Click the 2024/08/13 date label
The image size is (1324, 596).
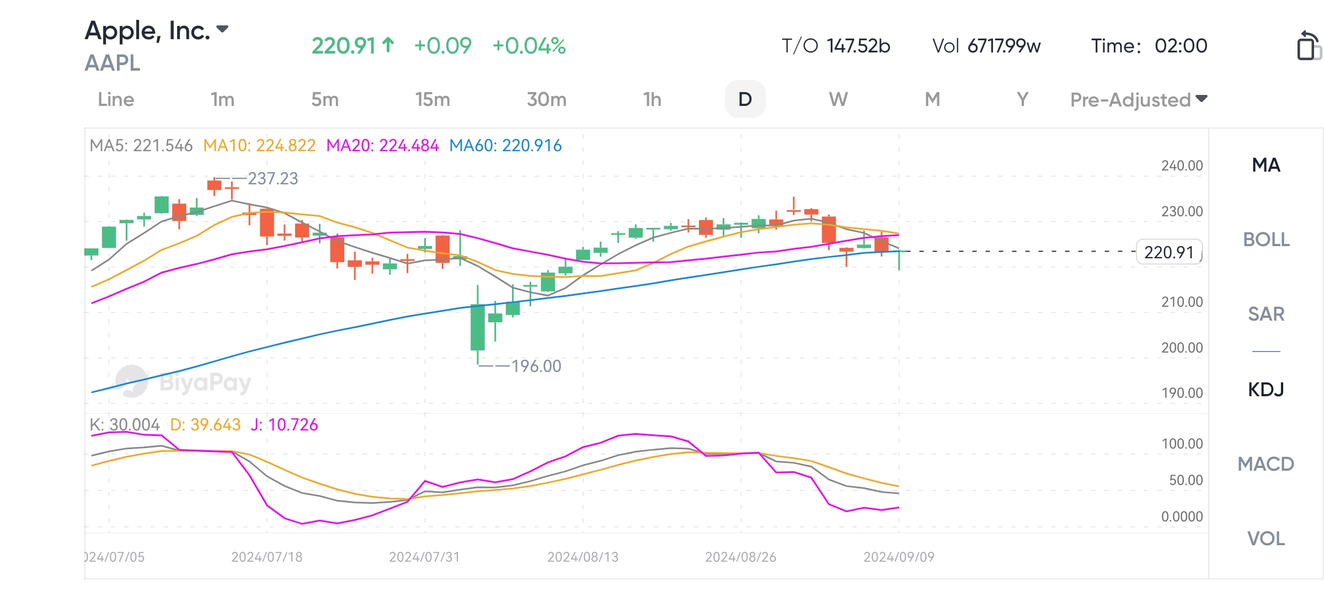click(x=583, y=557)
